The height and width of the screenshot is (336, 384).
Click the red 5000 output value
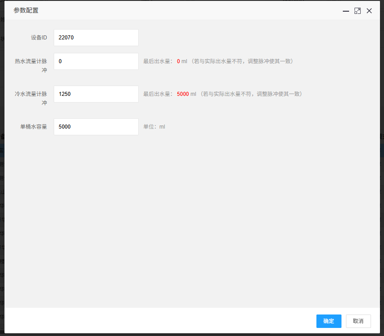click(183, 94)
